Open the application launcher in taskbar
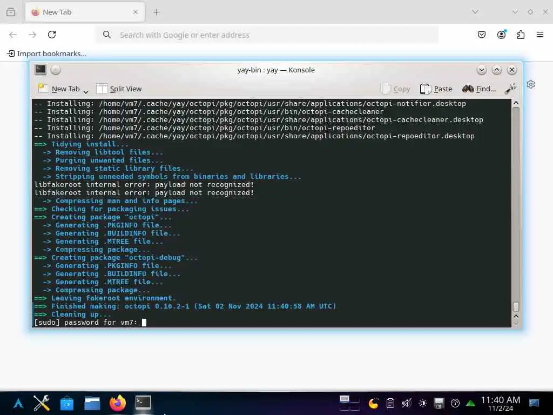This screenshot has width=553, height=415. (x=18, y=403)
